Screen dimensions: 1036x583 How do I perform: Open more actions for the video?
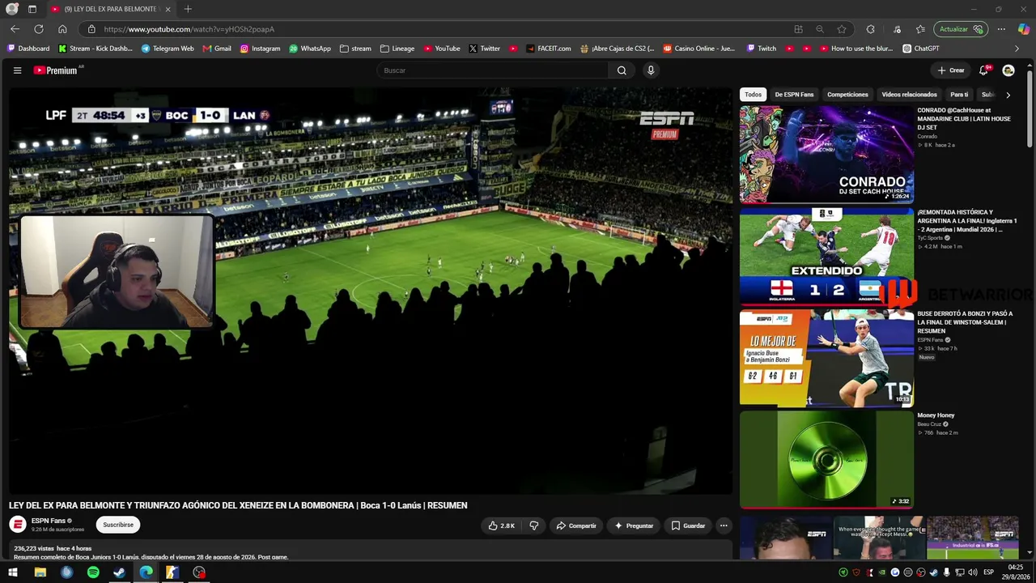click(x=724, y=526)
